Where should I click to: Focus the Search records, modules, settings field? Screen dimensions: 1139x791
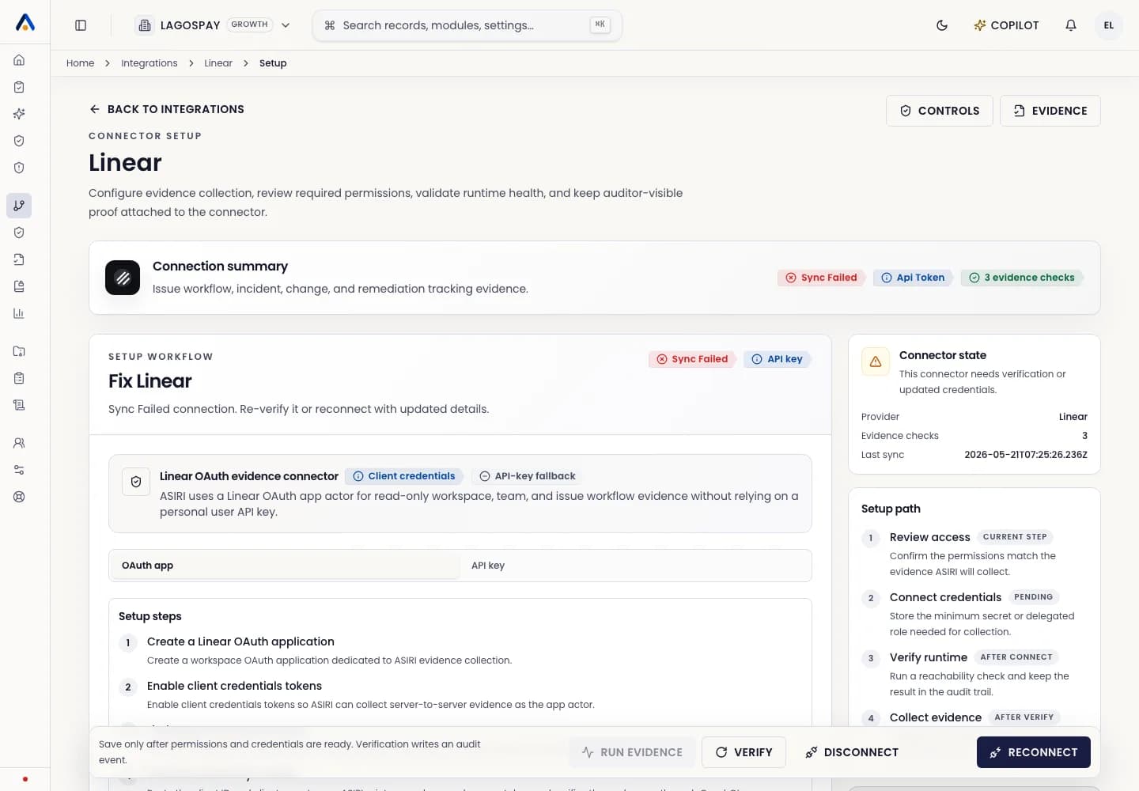click(467, 25)
